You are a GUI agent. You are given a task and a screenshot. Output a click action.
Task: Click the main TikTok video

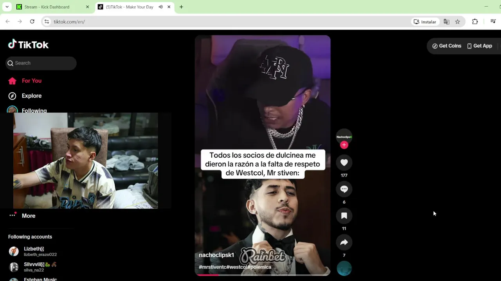[263, 155]
